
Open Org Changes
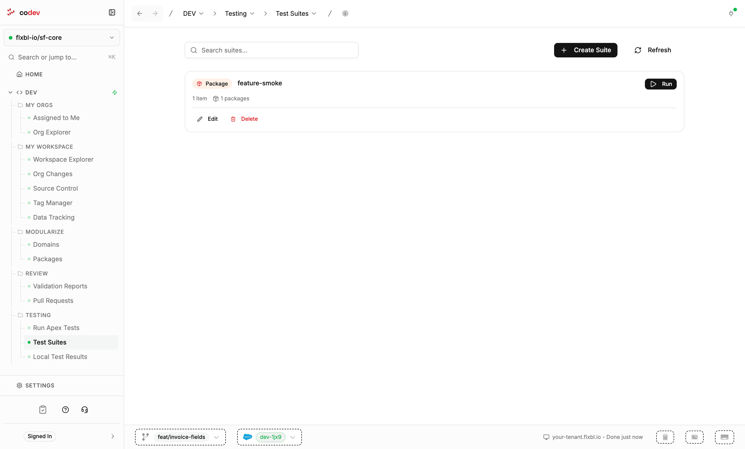point(53,174)
